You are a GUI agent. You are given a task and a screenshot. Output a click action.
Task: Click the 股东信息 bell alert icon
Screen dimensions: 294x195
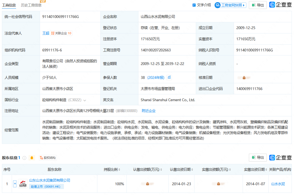pos(32,158)
